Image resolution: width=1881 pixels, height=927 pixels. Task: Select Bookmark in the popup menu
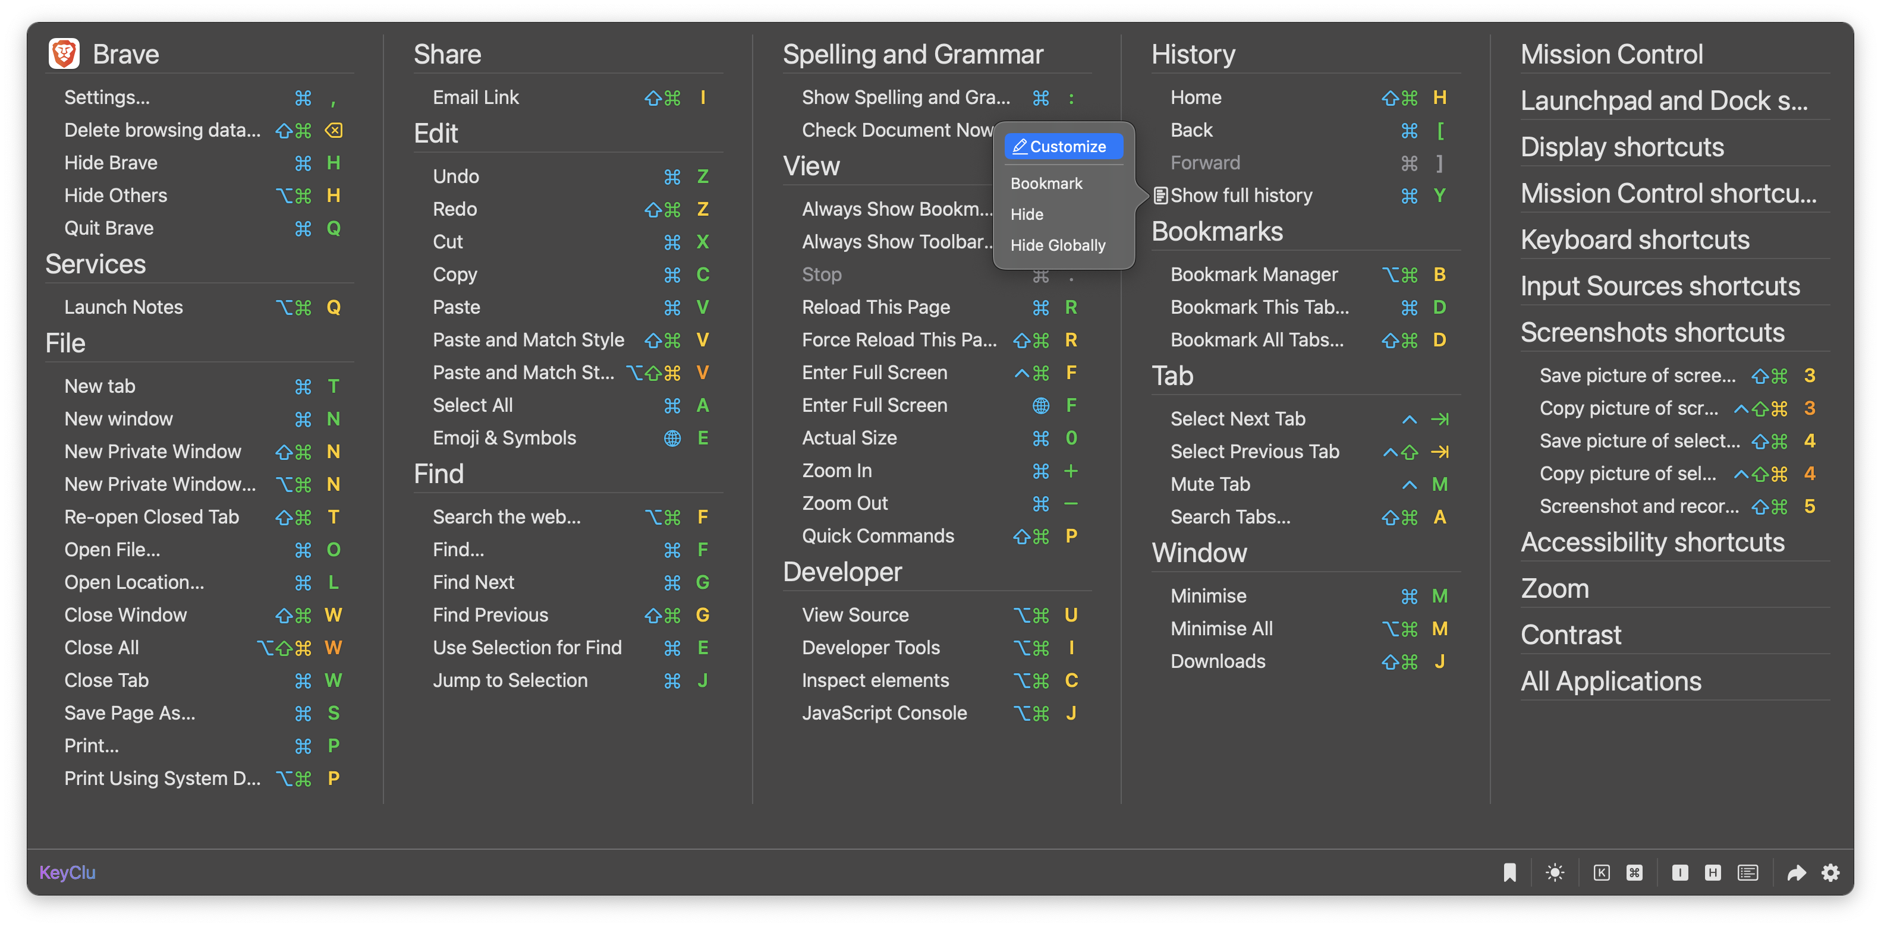[x=1046, y=183]
